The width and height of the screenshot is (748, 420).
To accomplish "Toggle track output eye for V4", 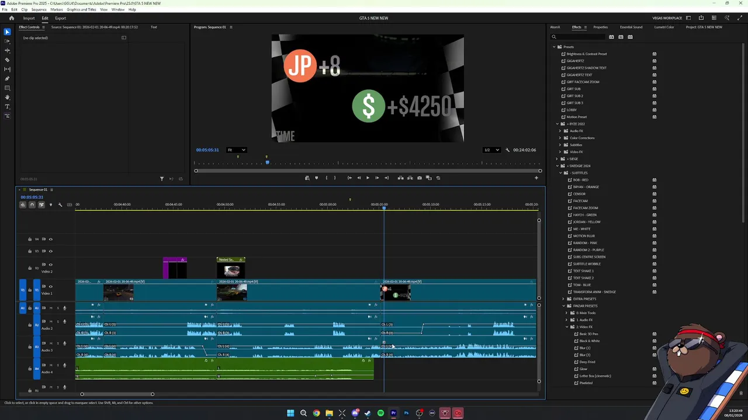I will coord(50,239).
